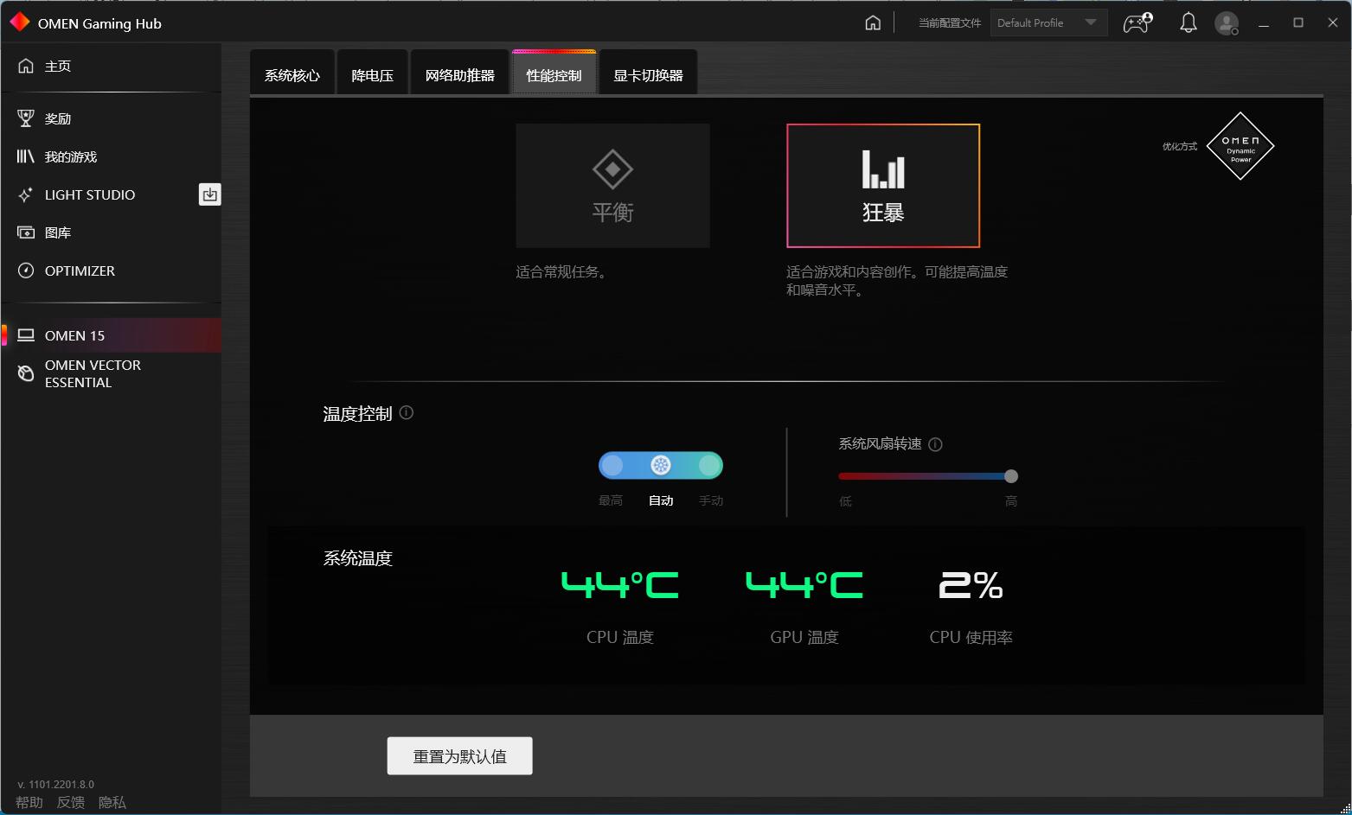Select the 狂暴 performance mode
1352x815 pixels.
(883, 186)
